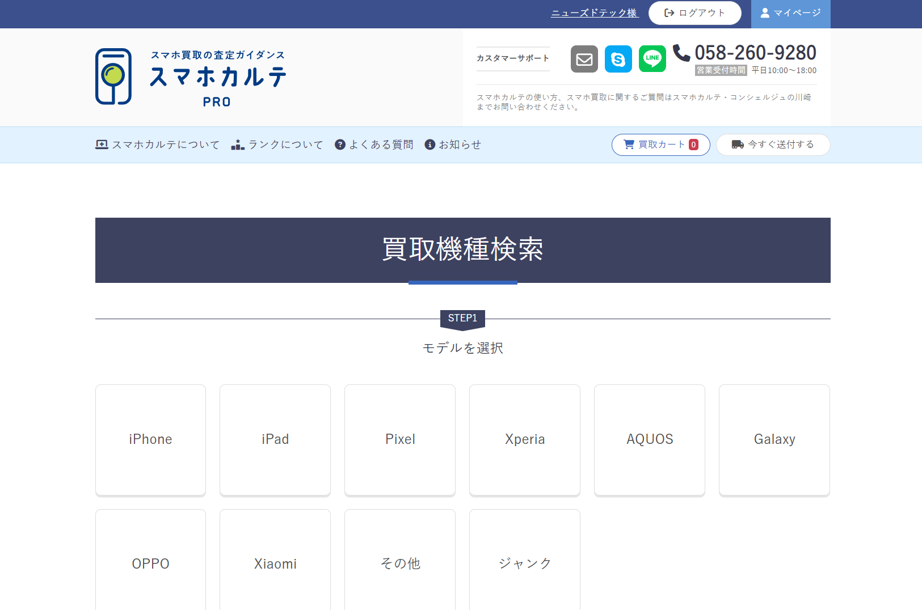Click the 平日10:00〜18:00 hours text

pos(784,70)
